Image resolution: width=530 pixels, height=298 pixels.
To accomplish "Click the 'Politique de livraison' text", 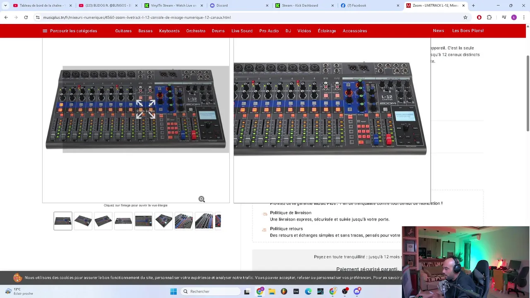I will pos(291,213).
